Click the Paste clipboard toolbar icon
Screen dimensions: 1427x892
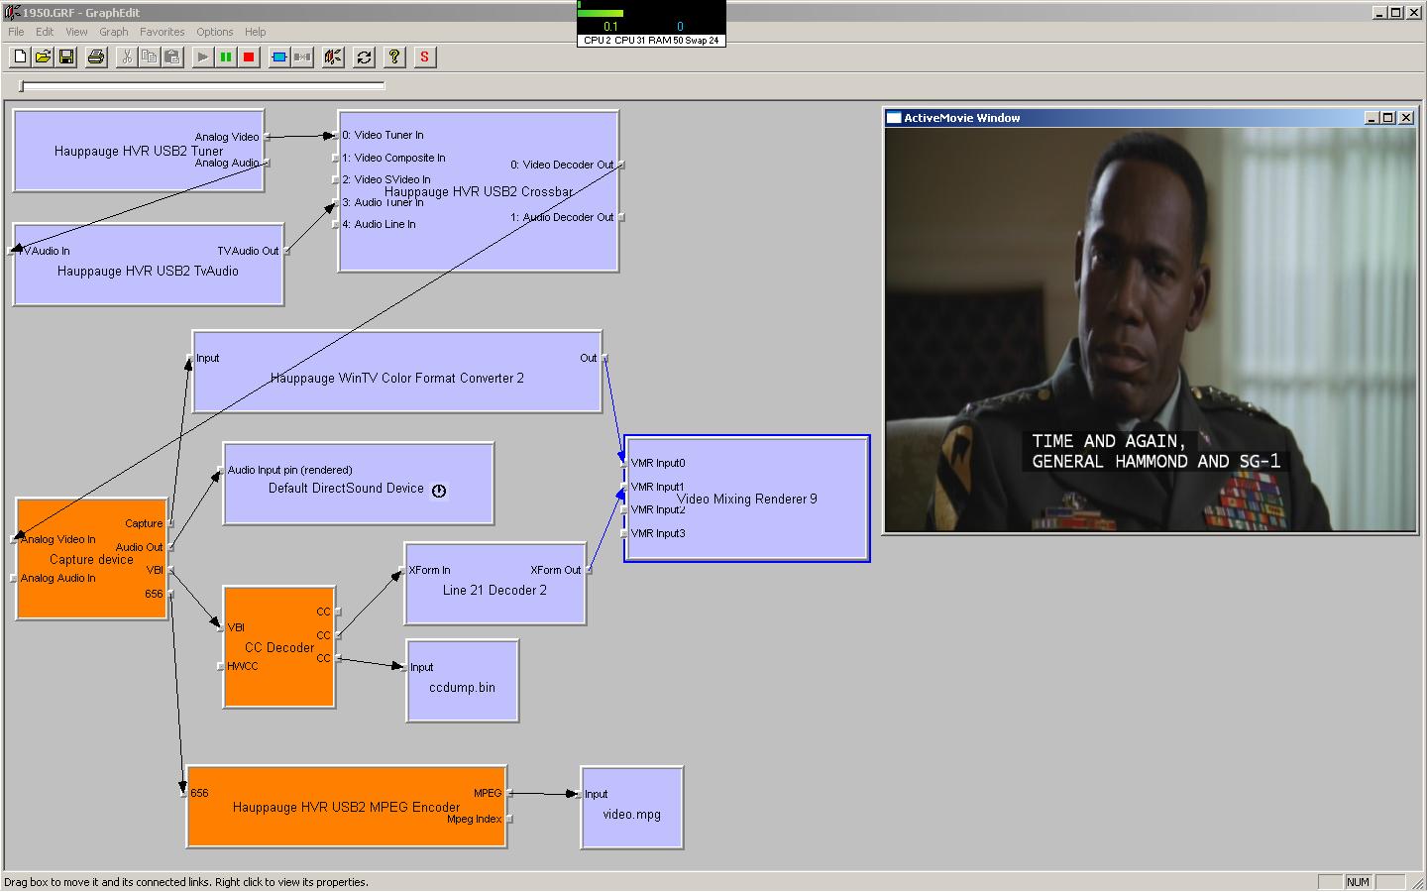pos(172,57)
